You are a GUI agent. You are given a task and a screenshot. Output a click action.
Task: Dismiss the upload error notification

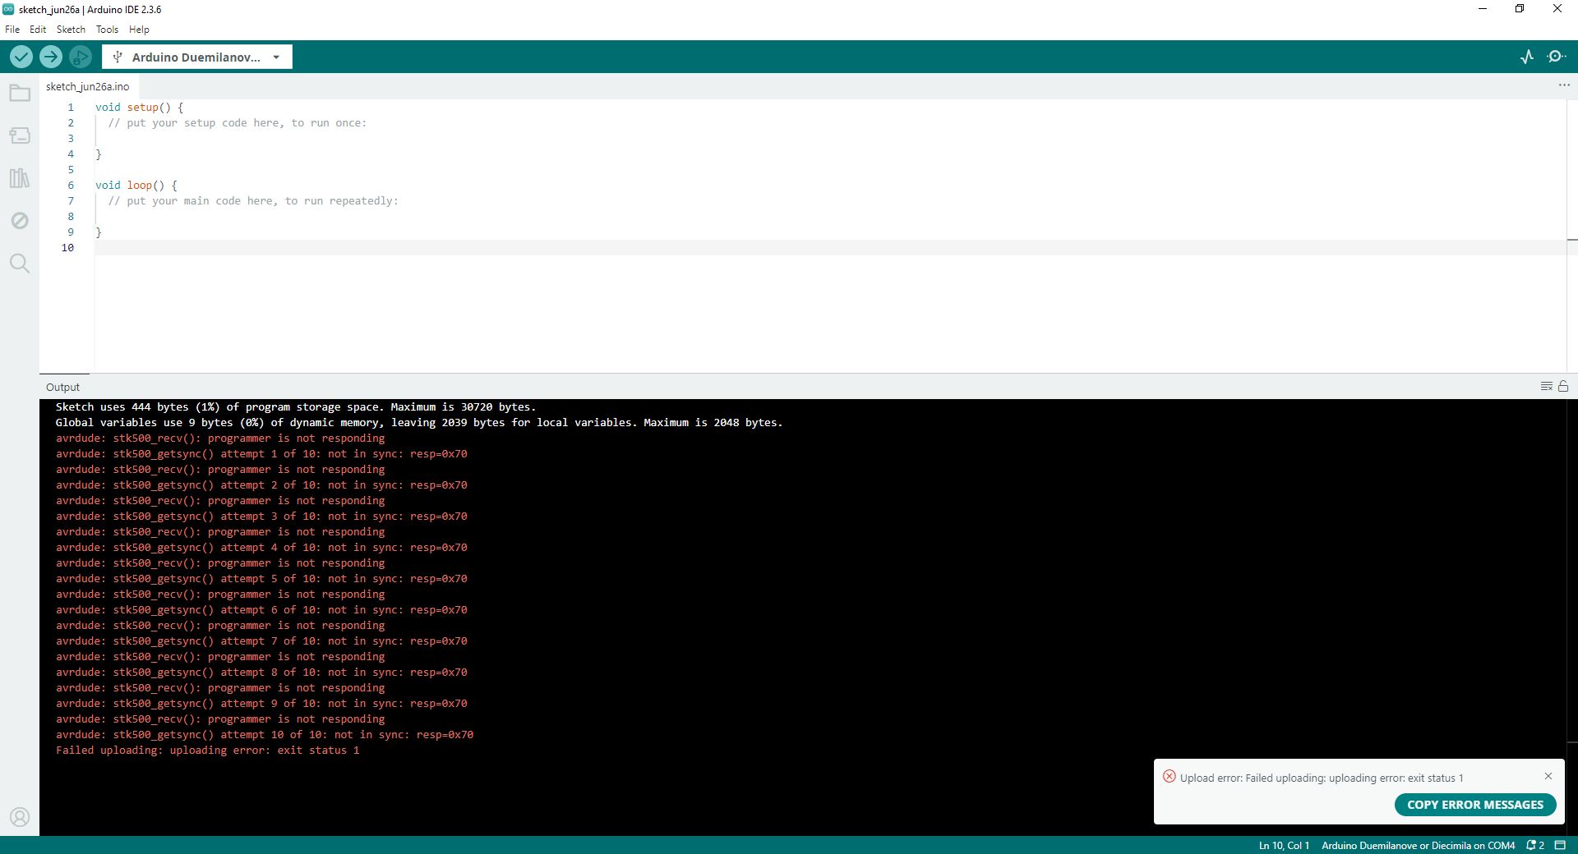[1548, 776]
